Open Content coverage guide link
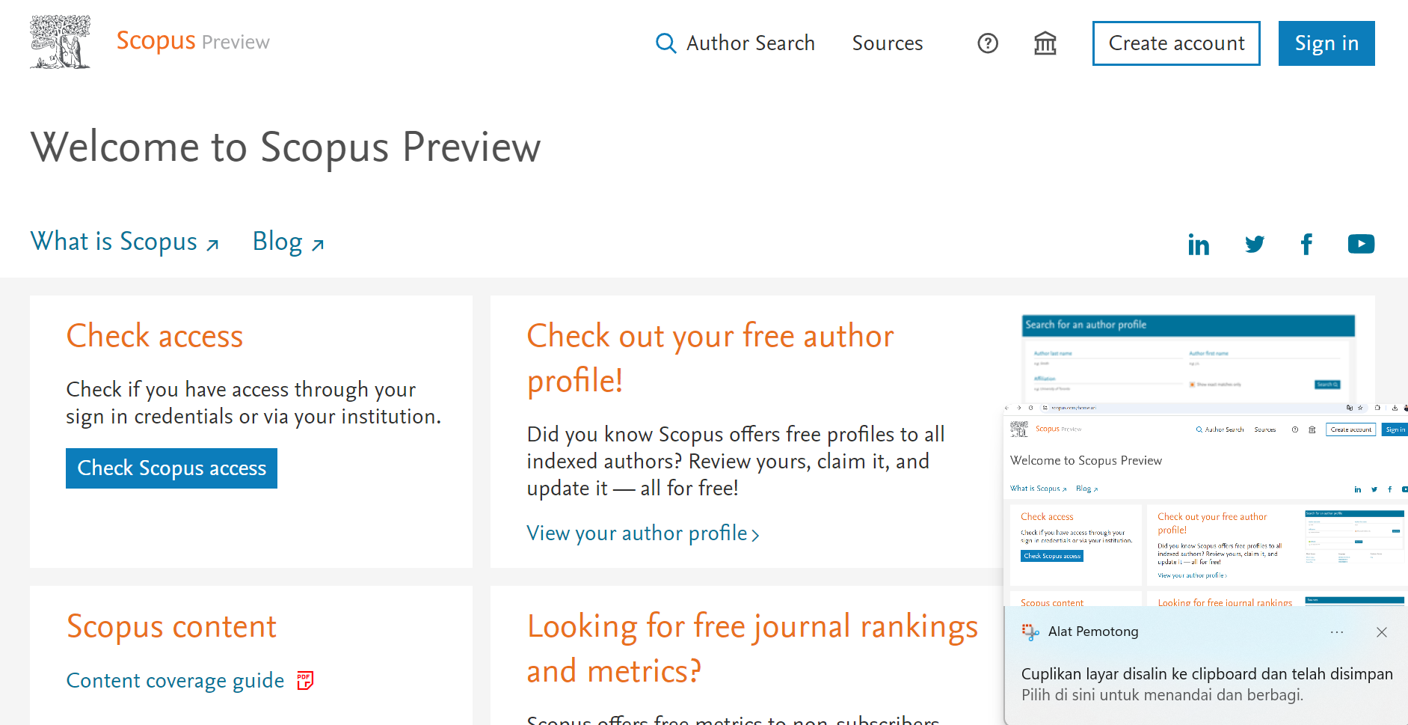The height and width of the screenshot is (725, 1408). 175,680
